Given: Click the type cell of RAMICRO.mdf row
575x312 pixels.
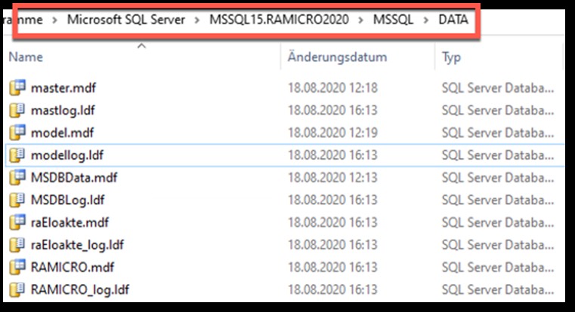Looking at the screenshot, I should (x=498, y=267).
